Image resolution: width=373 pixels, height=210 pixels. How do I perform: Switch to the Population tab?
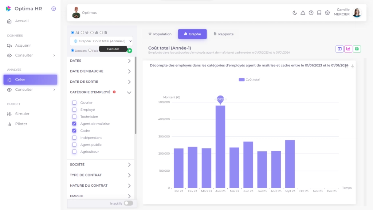(160, 34)
